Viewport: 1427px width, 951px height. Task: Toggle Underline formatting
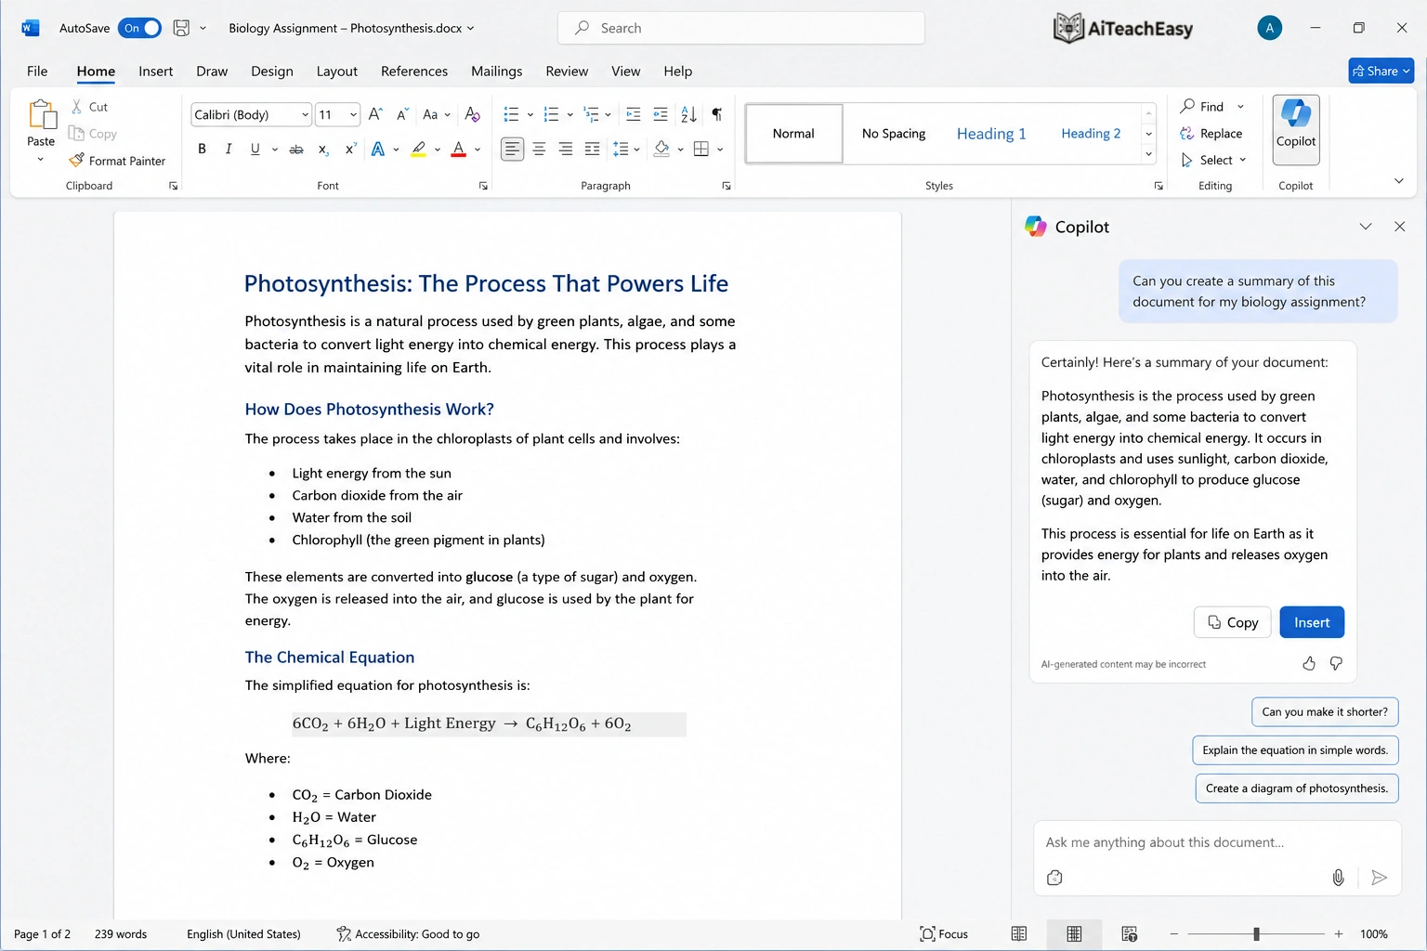click(255, 150)
